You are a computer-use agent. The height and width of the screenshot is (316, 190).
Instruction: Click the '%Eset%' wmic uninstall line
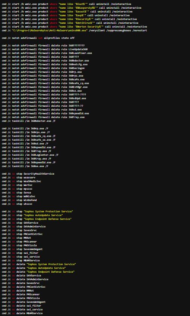pos(66,4)
